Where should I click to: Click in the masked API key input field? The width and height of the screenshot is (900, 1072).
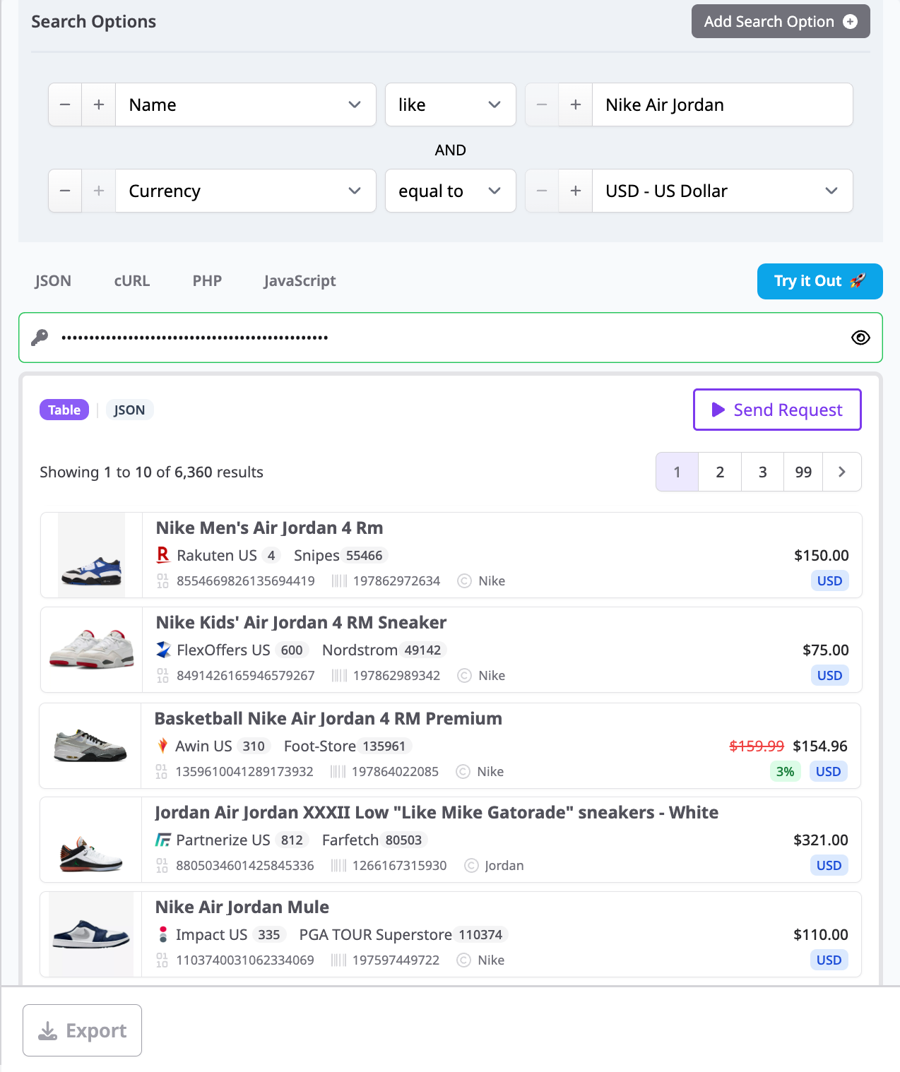(451, 338)
